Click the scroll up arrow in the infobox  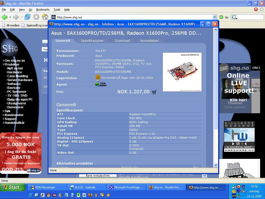[x=216, y=30]
